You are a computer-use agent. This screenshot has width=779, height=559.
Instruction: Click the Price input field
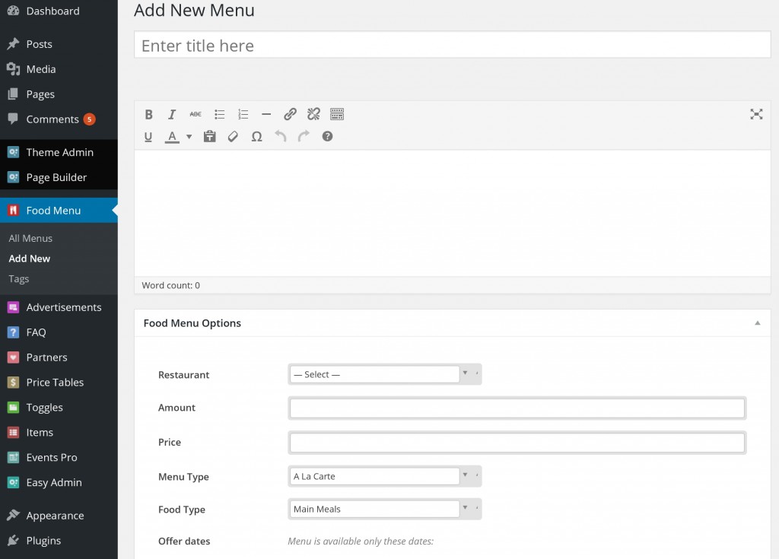click(517, 443)
